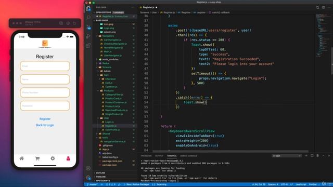The height and width of the screenshot is (187, 333).
Task: Expand the Admin folder
Action: tap(107, 71)
